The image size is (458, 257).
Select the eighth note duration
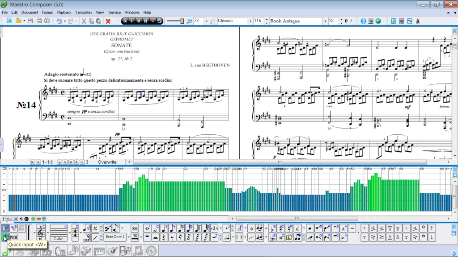(x=173, y=228)
